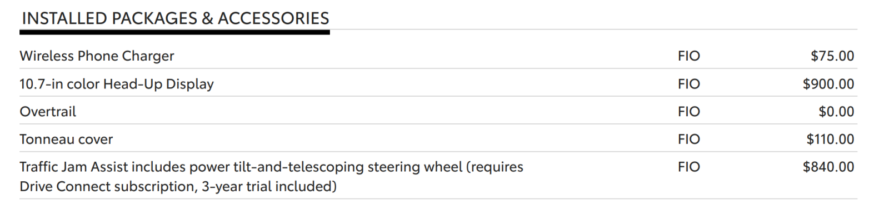Click FIO code in Head-Up Display row
The height and width of the screenshot is (204, 889).
click(689, 84)
